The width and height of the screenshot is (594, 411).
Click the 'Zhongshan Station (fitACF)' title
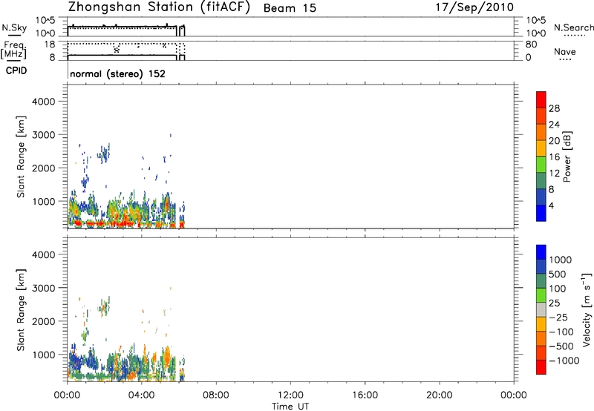point(159,7)
